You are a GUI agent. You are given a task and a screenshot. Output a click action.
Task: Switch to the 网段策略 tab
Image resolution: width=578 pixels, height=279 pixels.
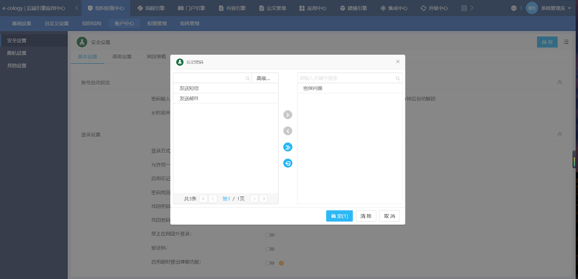point(156,57)
